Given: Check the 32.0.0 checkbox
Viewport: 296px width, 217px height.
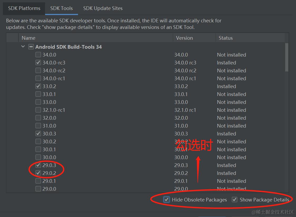Looking at the screenshot, I should tap(38, 118).
